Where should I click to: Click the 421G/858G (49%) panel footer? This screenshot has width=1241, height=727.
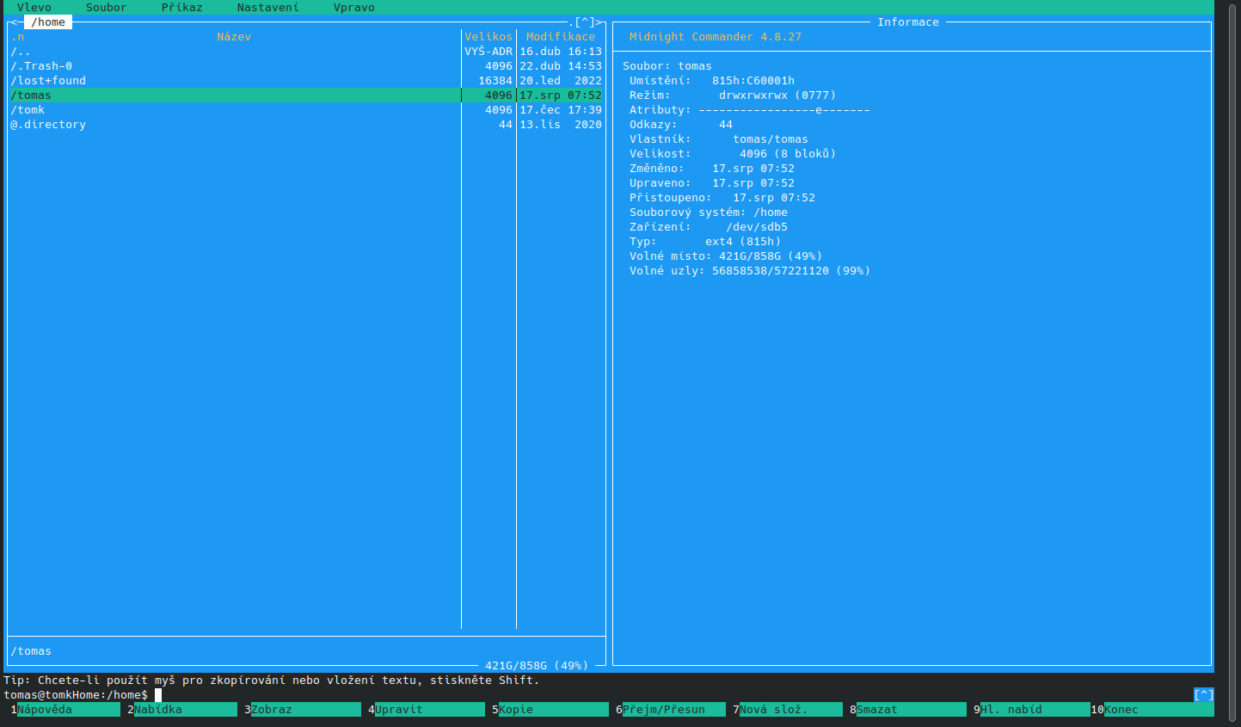pyautogui.click(x=537, y=665)
